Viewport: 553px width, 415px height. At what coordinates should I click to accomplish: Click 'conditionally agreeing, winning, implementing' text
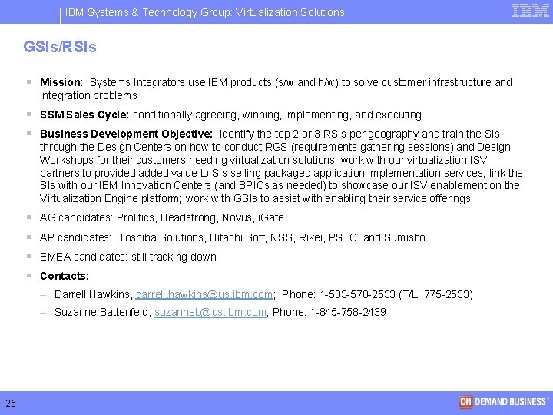pos(242,115)
